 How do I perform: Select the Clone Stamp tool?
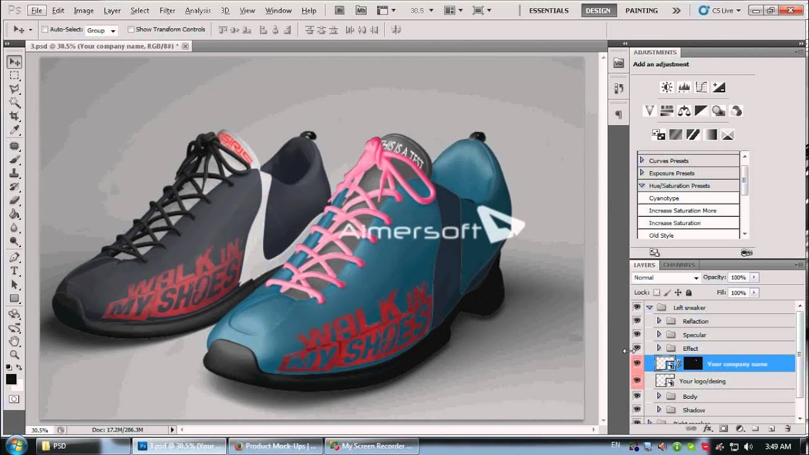pos(15,173)
